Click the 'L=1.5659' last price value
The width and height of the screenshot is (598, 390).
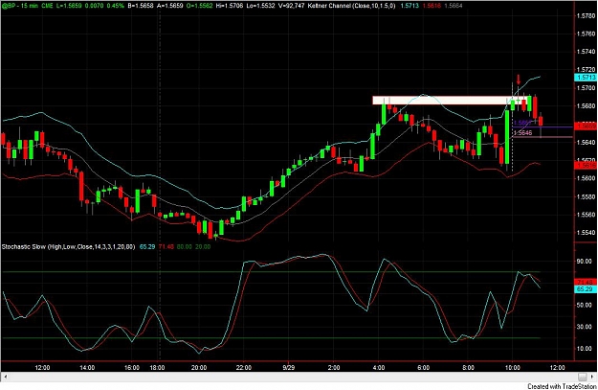click(x=70, y=6)
